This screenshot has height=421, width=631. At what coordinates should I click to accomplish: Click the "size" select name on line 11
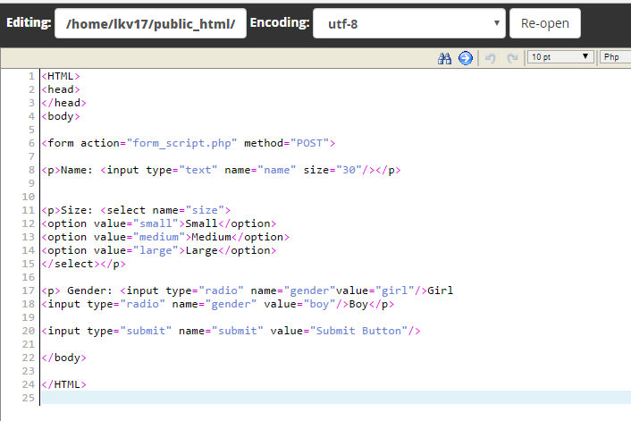pyautogui.click(x=205, y=210)
